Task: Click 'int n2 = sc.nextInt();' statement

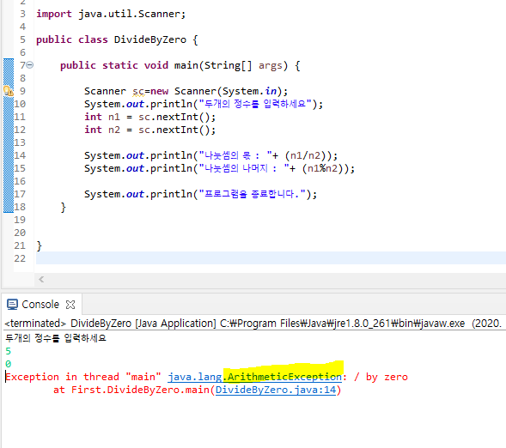Action: [149, 130]
